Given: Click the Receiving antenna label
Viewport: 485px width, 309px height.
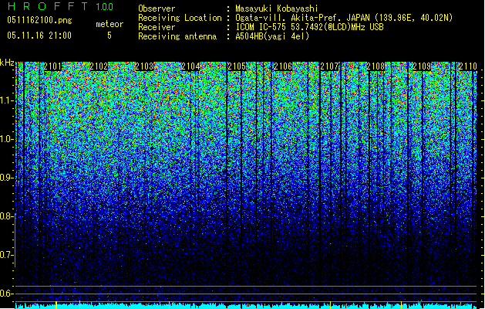Looking at the screenshot, I should point(177,36).
